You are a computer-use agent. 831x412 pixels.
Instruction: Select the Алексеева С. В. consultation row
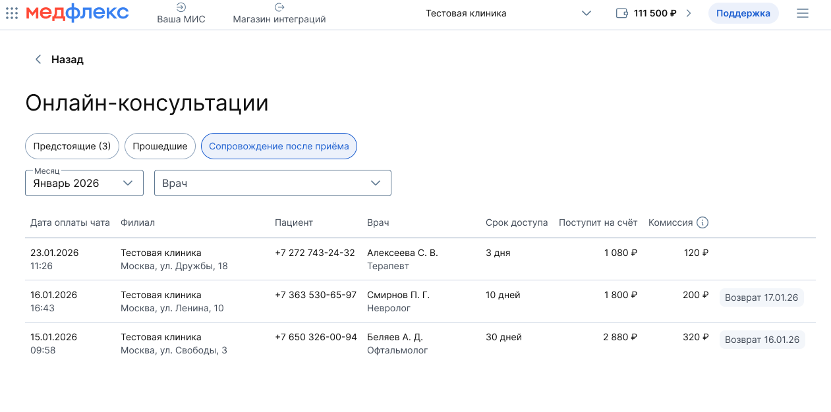(x=402, y=259)
